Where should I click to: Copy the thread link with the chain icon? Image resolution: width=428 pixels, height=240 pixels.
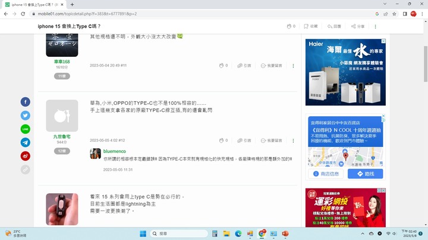(x=26, y=169)
